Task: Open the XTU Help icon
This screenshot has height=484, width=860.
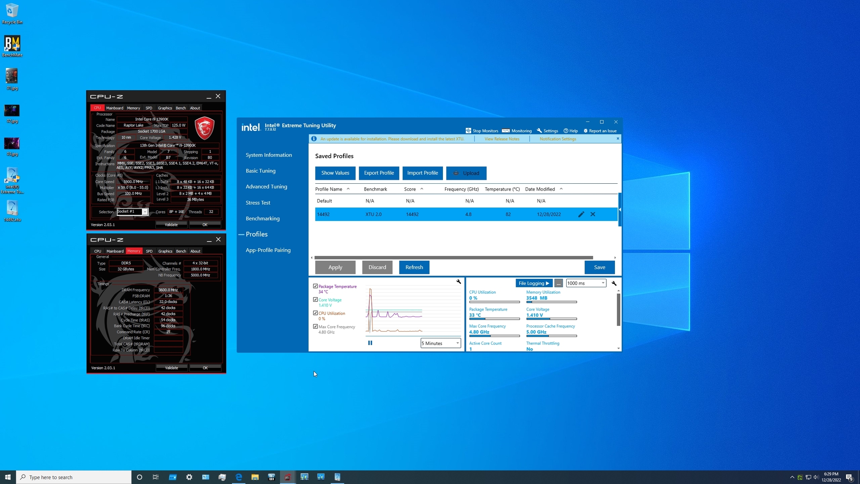Action: coord(566,131)
